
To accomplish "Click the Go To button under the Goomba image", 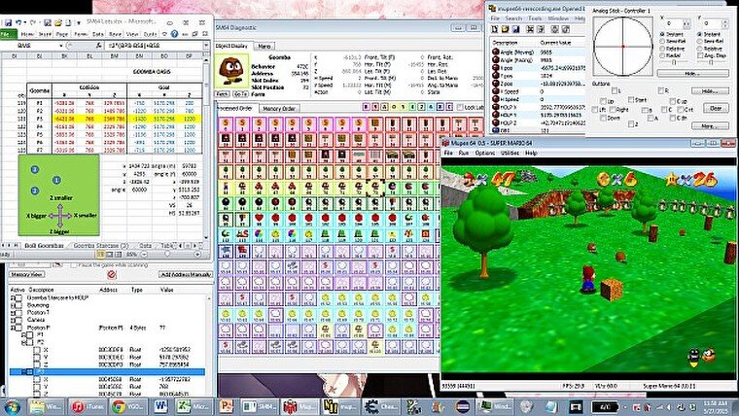I will click(x=240, y=94).
